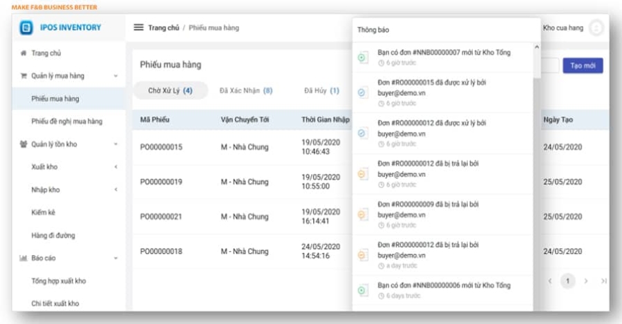622x324 pixels.
Task: Open order PO00000021
Action: pos(161,216)
